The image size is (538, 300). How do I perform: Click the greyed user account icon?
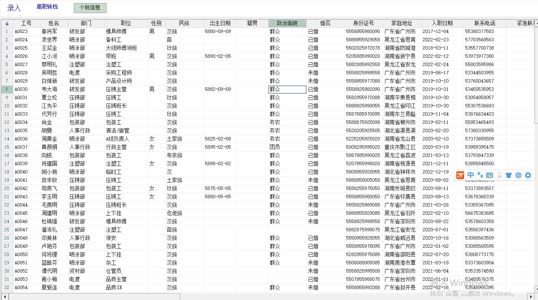click(499, 175)
